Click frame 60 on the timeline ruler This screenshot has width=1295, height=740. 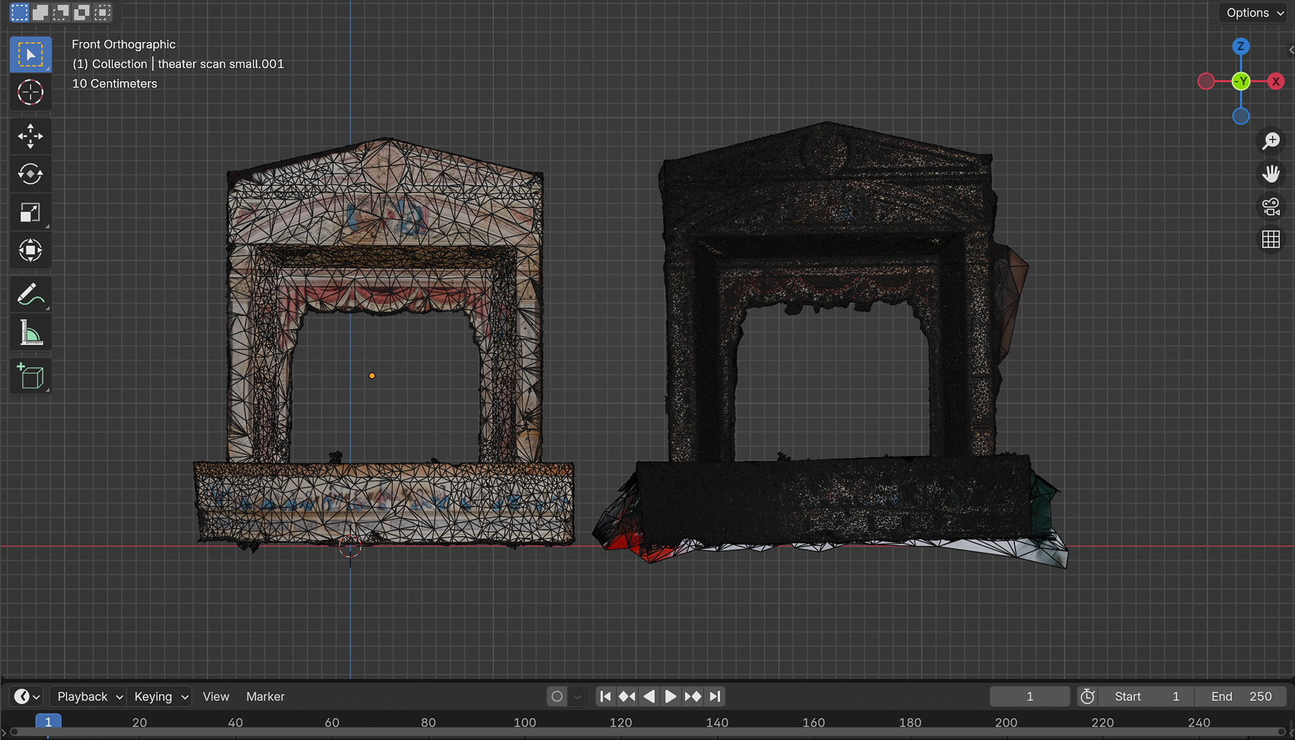(332, 722)
